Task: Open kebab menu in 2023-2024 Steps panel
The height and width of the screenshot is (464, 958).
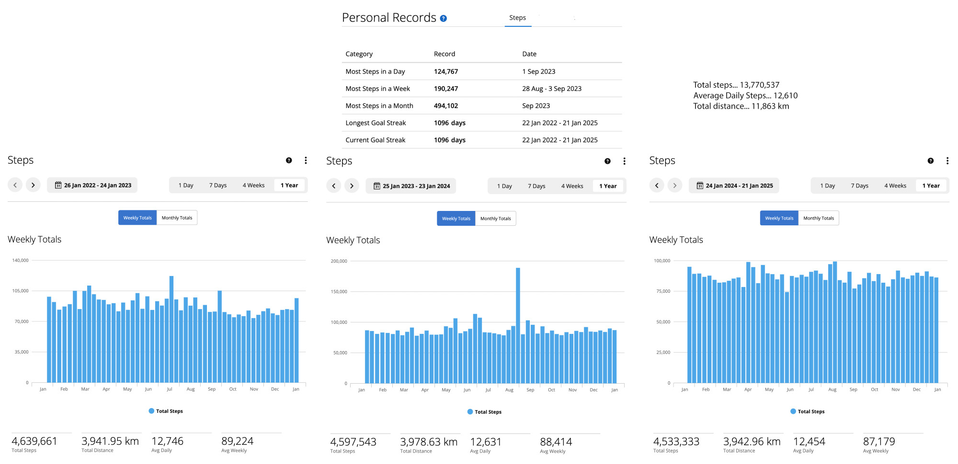Action: coord(624,161)
